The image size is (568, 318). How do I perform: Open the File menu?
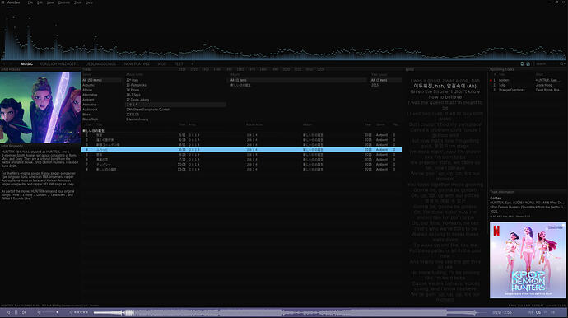click(30, 2)
